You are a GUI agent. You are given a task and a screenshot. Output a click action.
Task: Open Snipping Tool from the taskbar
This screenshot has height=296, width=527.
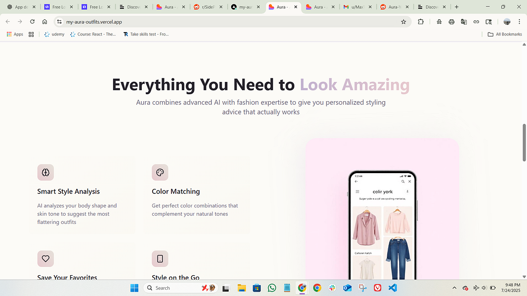[363, 288]
